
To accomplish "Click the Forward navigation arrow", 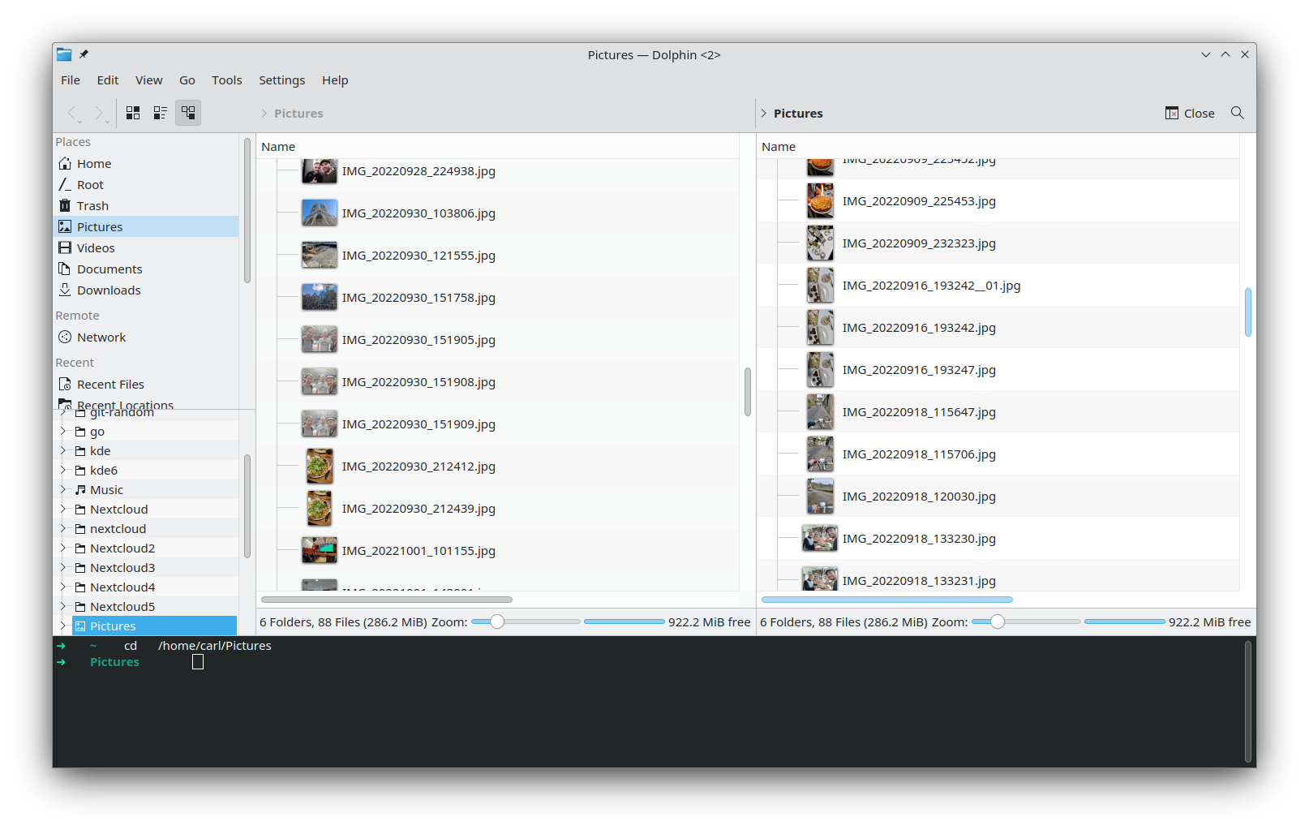I will pyautogui.click(x=99, y=113).
